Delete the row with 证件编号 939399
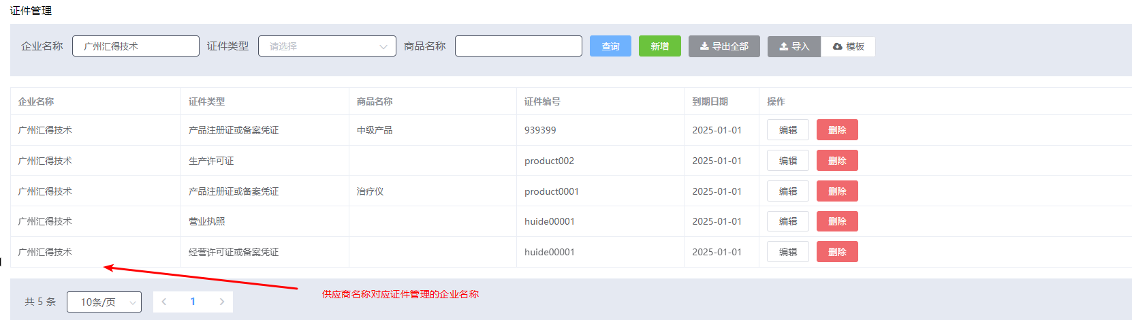The height and width of the screenshot is (320, 1132). (837, 130)
